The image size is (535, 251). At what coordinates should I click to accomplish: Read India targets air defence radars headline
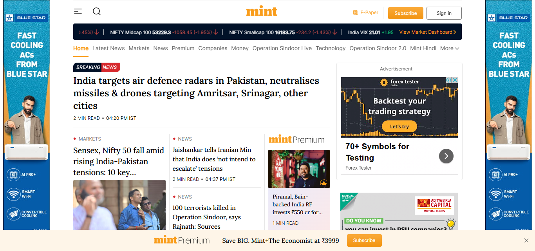(196, 93)
